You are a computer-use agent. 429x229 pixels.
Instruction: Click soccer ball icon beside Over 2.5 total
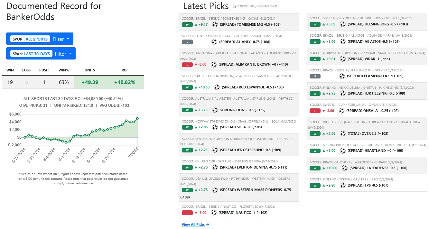point(342,133)
